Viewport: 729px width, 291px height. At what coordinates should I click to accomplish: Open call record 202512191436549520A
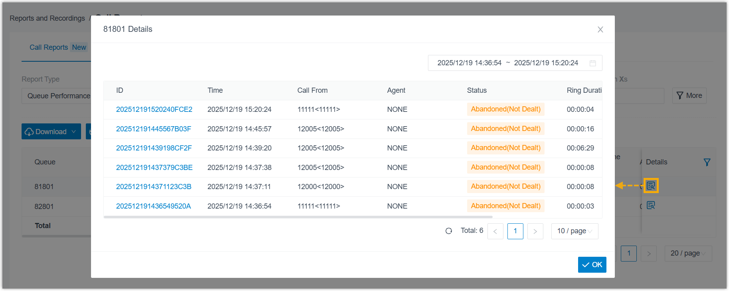tap(154, 206)
